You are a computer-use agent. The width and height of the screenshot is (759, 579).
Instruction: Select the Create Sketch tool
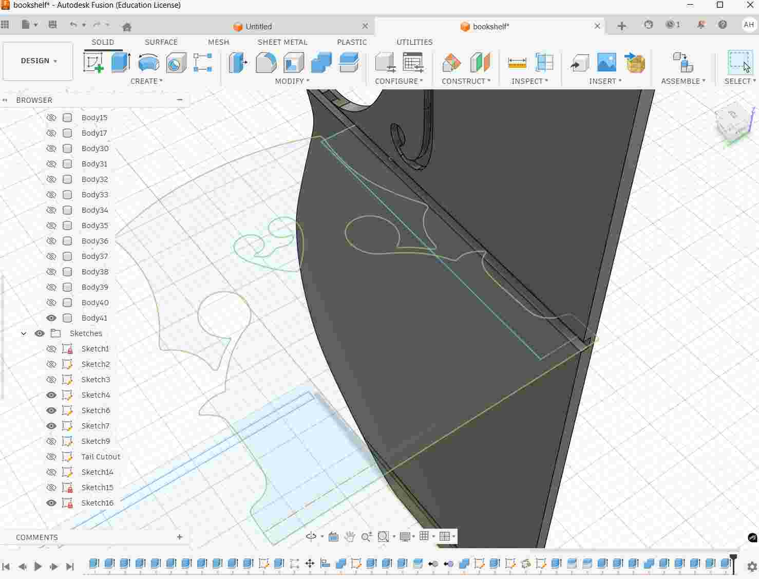point(93,63)
